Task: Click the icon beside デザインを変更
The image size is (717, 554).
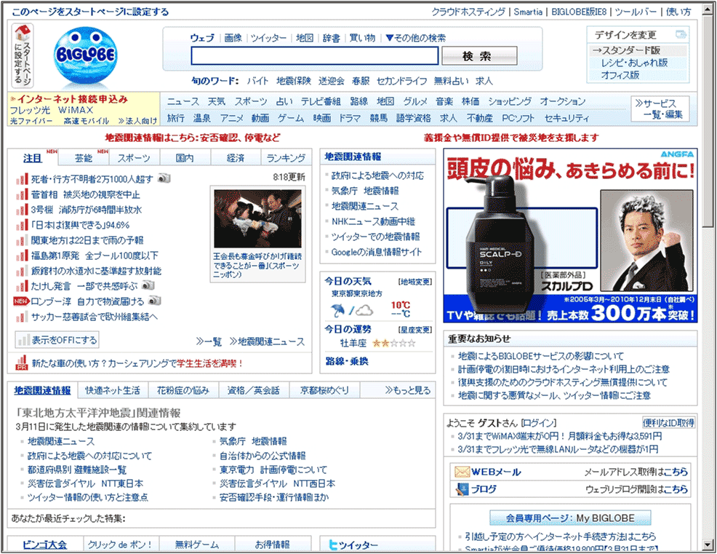Action: pos(681,34)
